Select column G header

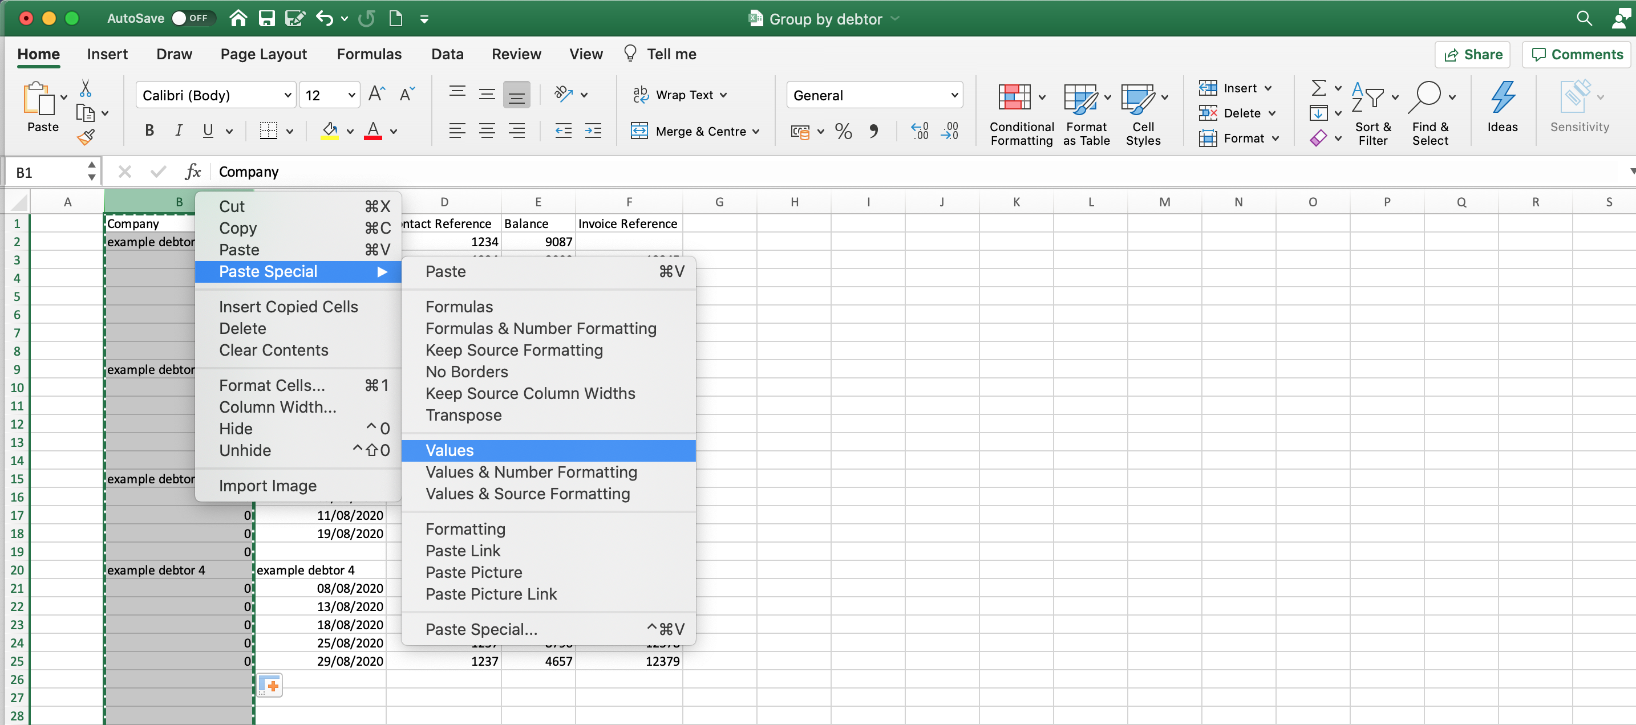pyautogui.click(x=719, y=202)
